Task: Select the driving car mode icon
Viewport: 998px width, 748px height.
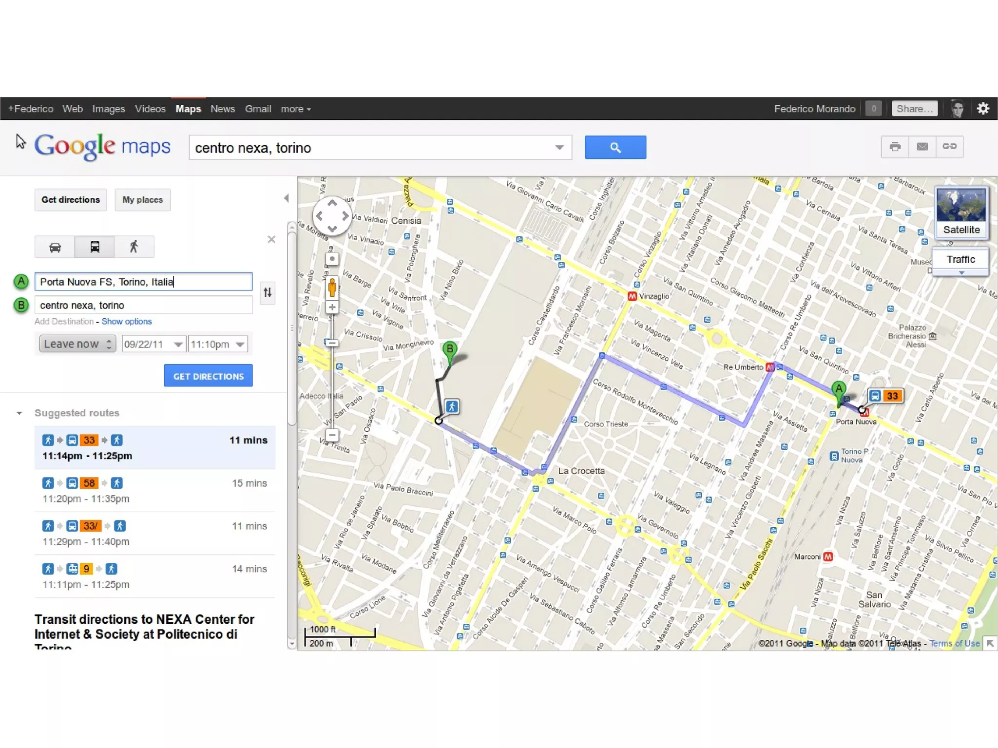Action: (x=55, y=247)
